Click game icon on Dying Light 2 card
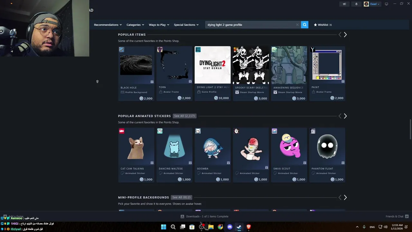This screenshot has height=232, width=412. [198, 50]
